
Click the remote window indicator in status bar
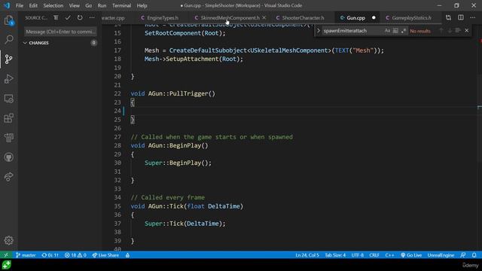point(6,255)
